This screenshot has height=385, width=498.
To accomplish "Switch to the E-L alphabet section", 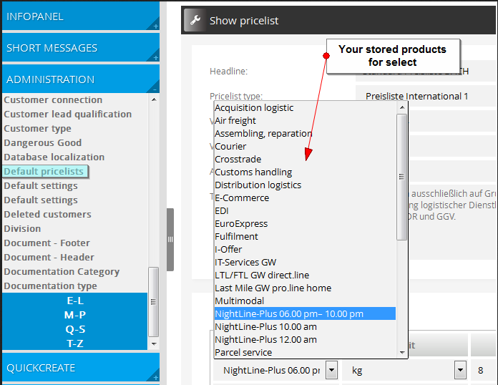I will (74, 301).
